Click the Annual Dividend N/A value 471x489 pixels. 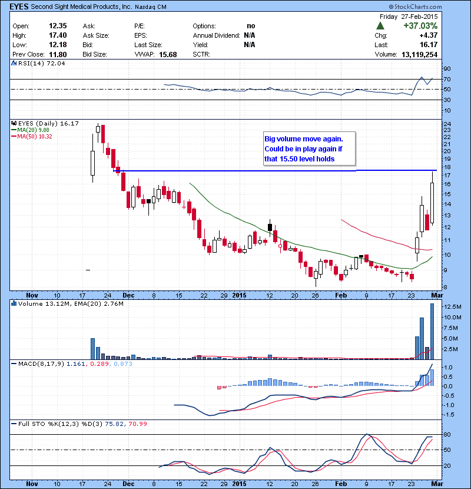[250, 35]
